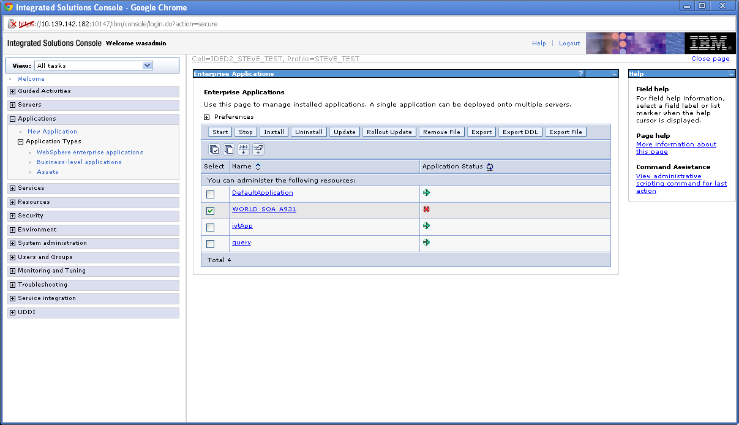
Task: Click the Chrome icon in the window title bar
Action: 9,7
